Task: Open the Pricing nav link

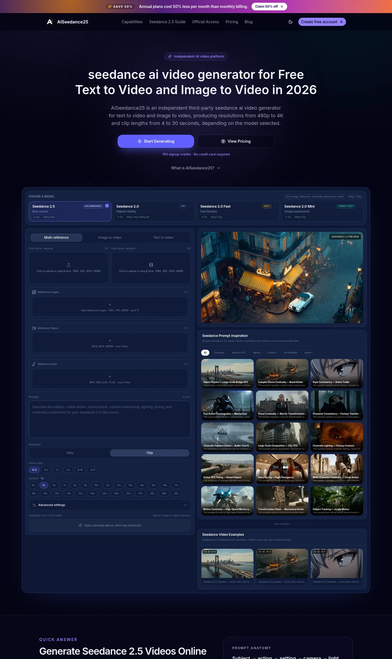Action: [232, 22]
